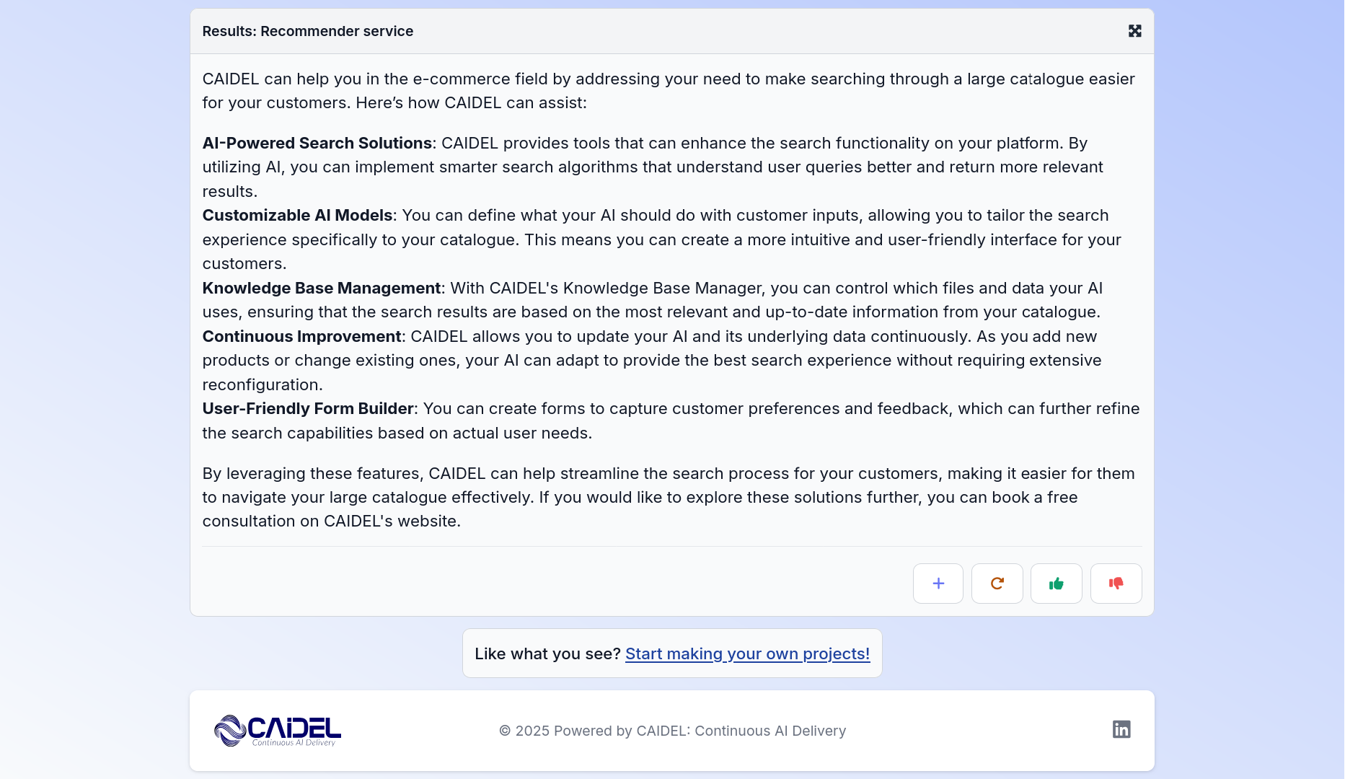The image size is (1345, 779).
Task: Click the "Knowledge Base Management" heading
Action: 321,288
